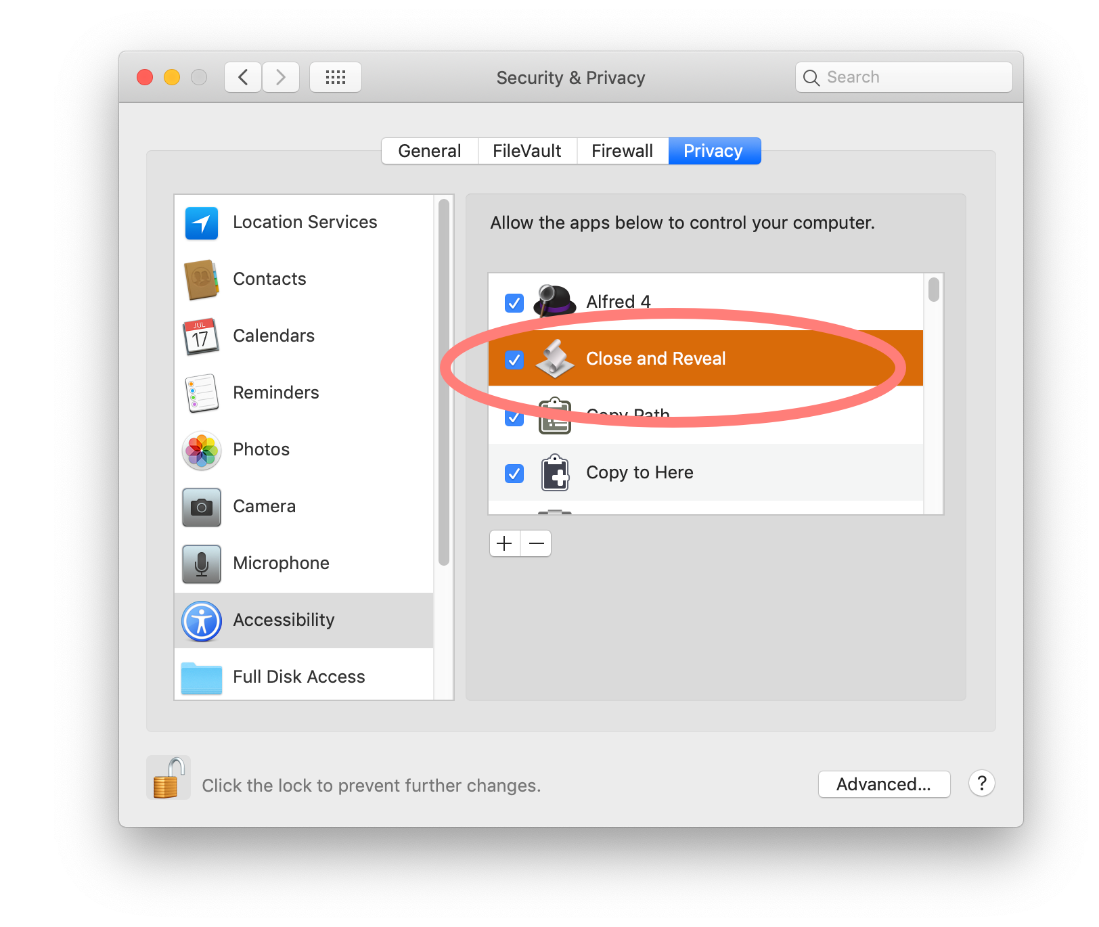Open the Firewall tab
This screenshot has height=927, width=1099.
622,151
